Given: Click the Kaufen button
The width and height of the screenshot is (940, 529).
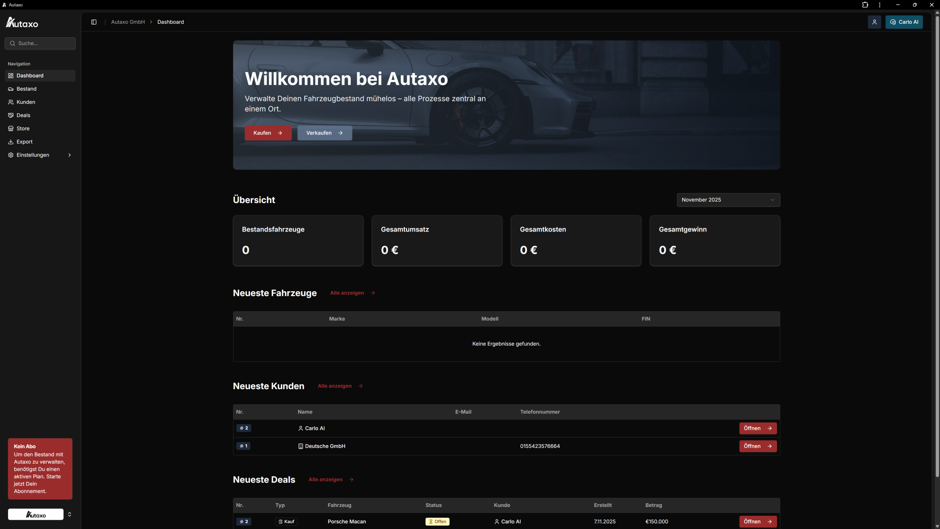Looking at the screenshot, I should click(x=268, y=133).
